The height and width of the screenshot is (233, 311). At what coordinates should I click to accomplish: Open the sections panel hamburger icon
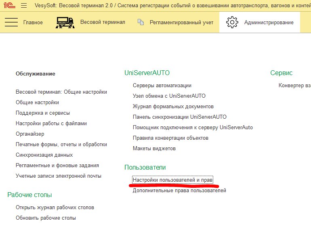tap(11, 23)
